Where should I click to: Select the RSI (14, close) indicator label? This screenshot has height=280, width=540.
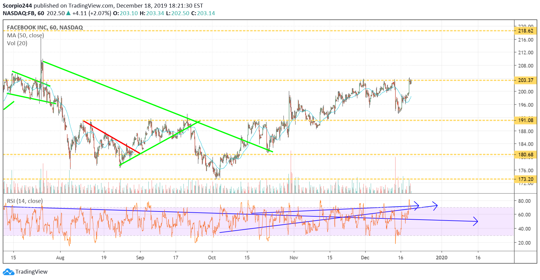pos(25,201)
